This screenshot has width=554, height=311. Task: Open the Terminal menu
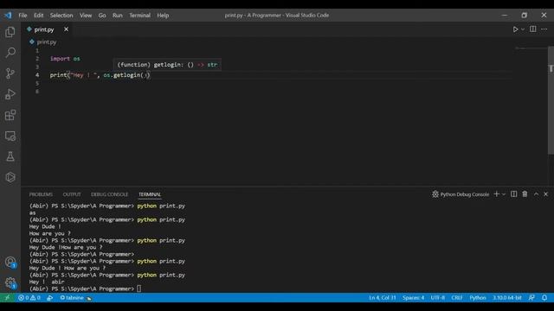139,16
